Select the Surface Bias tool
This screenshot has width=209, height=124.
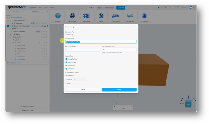pyautogui.click(x=87, y=17)
